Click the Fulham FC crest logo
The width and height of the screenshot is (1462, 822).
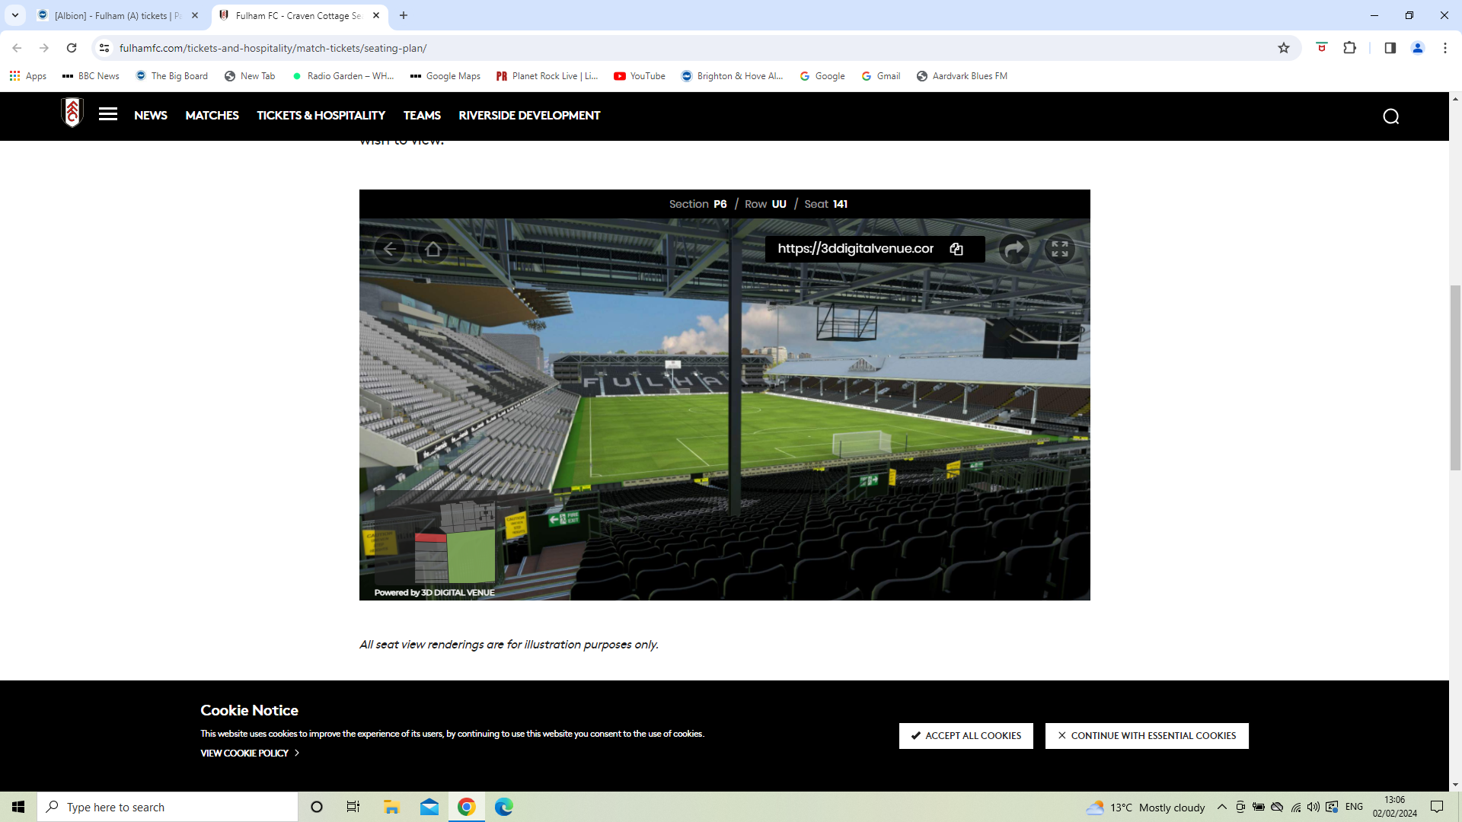[72, 113]
